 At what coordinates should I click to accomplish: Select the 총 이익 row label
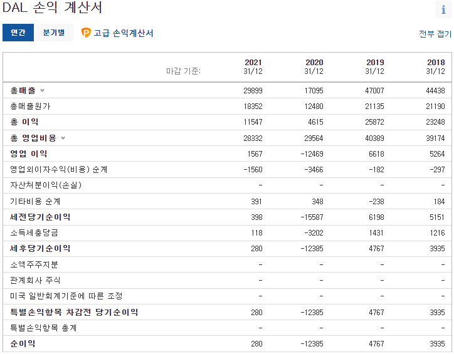coord(24,122)
